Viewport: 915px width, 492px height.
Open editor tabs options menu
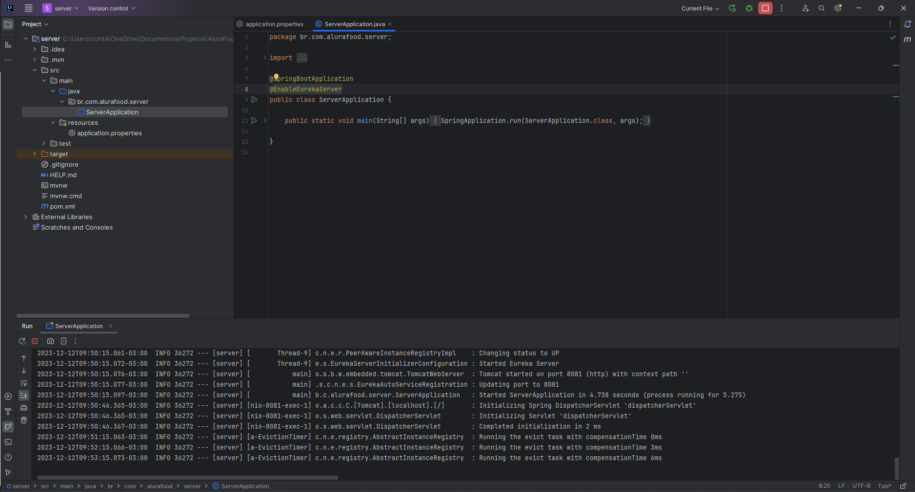click(890, 24)
